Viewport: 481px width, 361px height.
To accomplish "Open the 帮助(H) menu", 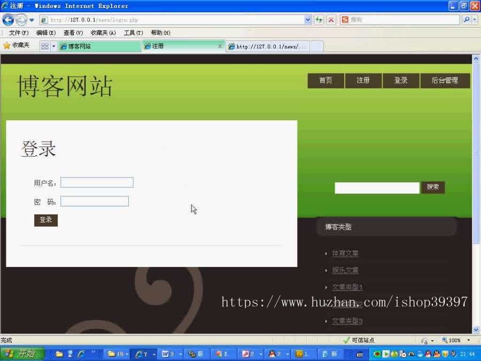I will point(160,33).
